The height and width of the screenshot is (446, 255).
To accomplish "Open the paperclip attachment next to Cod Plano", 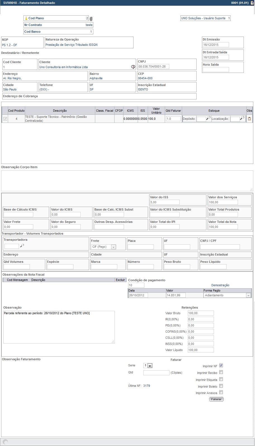I will (91, 19).
